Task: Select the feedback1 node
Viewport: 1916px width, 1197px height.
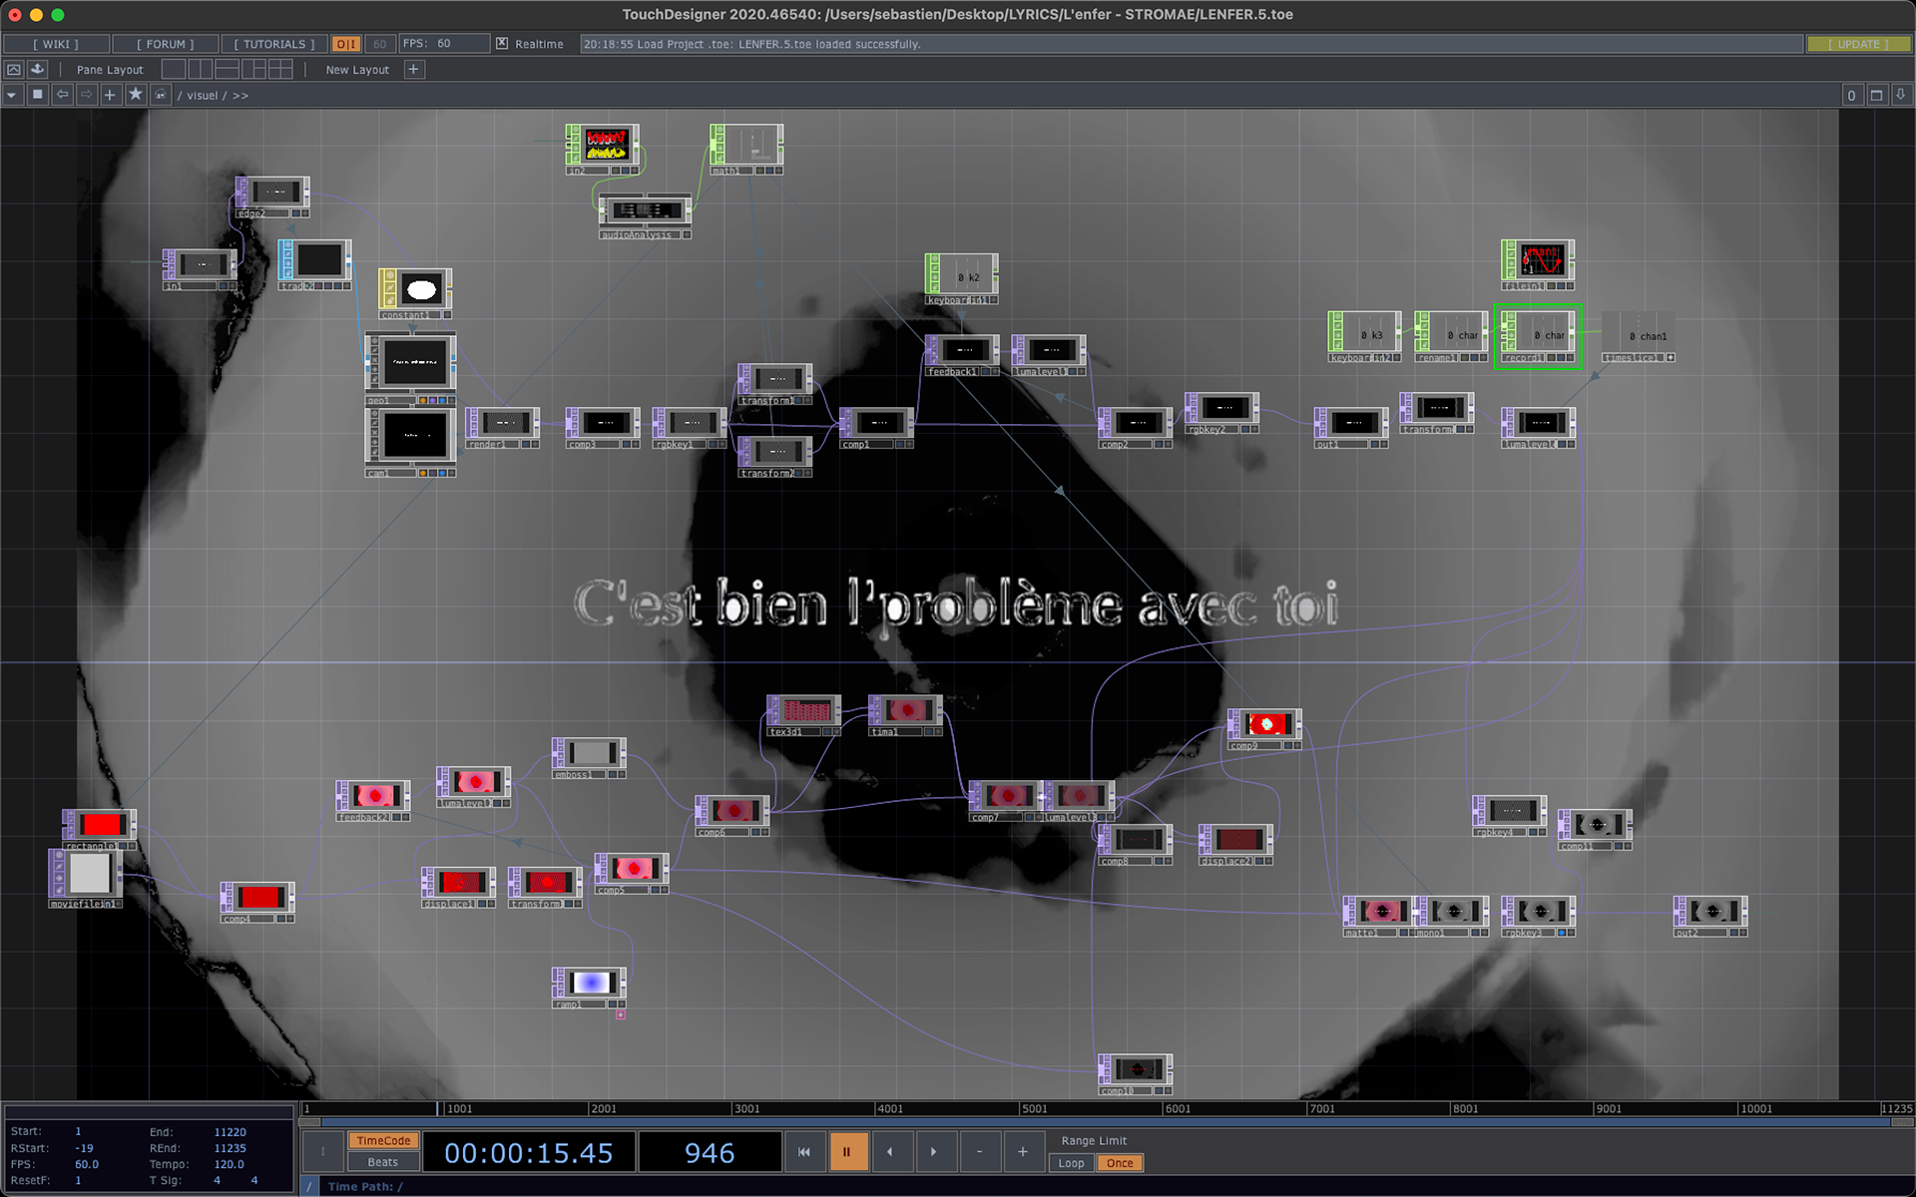Action: [962, 355]
